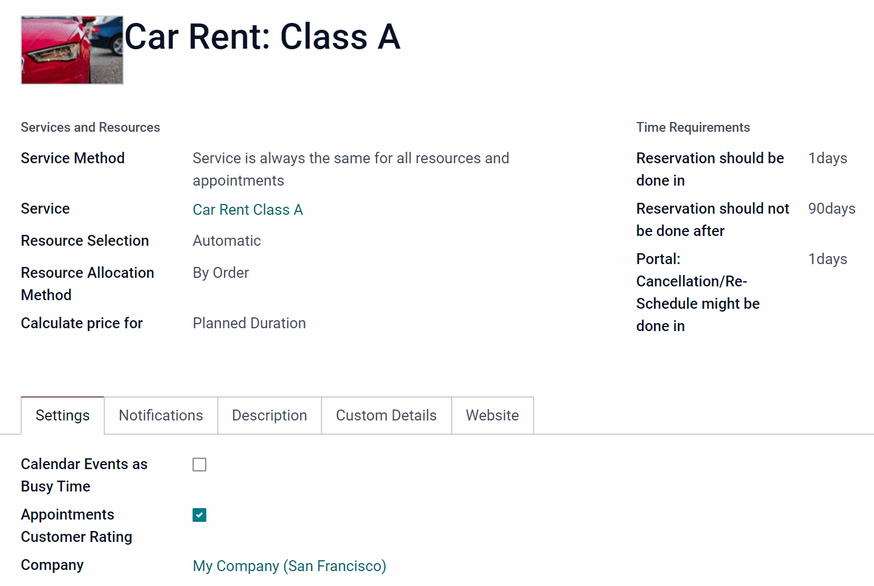The width and height of the screenshot is (874, 586).
Task: Click the Time Requirements section heading
Action: coord(693,127)
